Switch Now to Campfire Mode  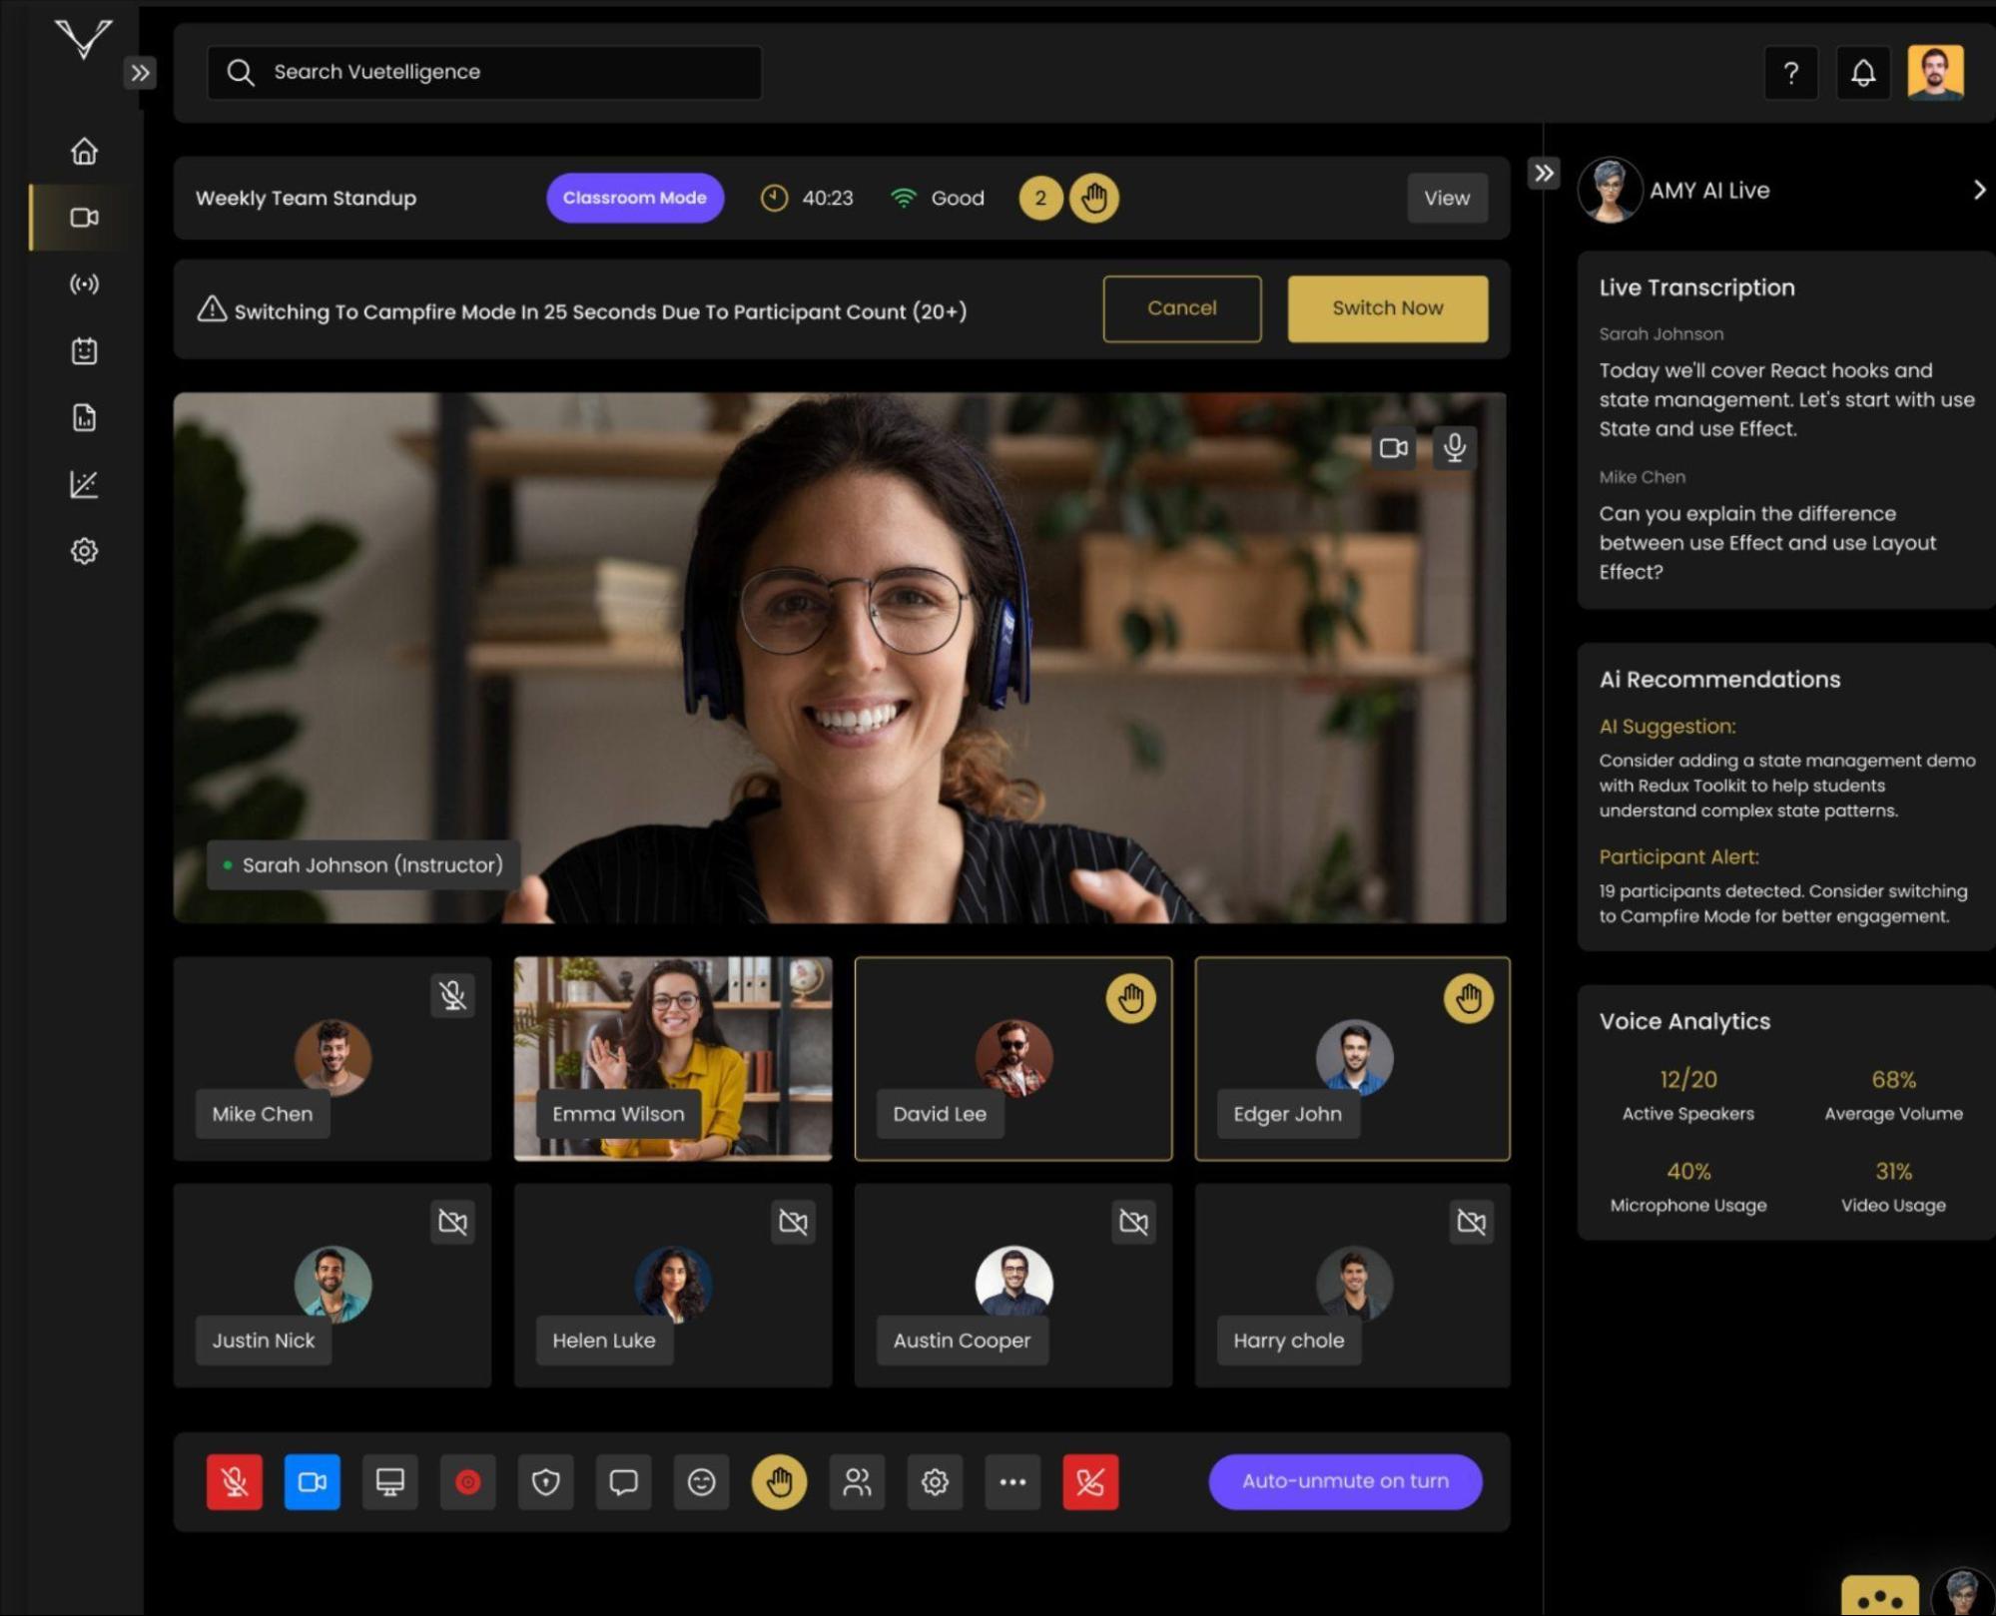1386,308
